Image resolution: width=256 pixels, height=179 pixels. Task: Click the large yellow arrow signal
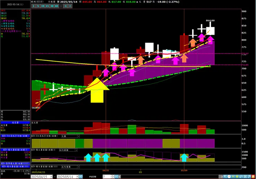(97, 90)
